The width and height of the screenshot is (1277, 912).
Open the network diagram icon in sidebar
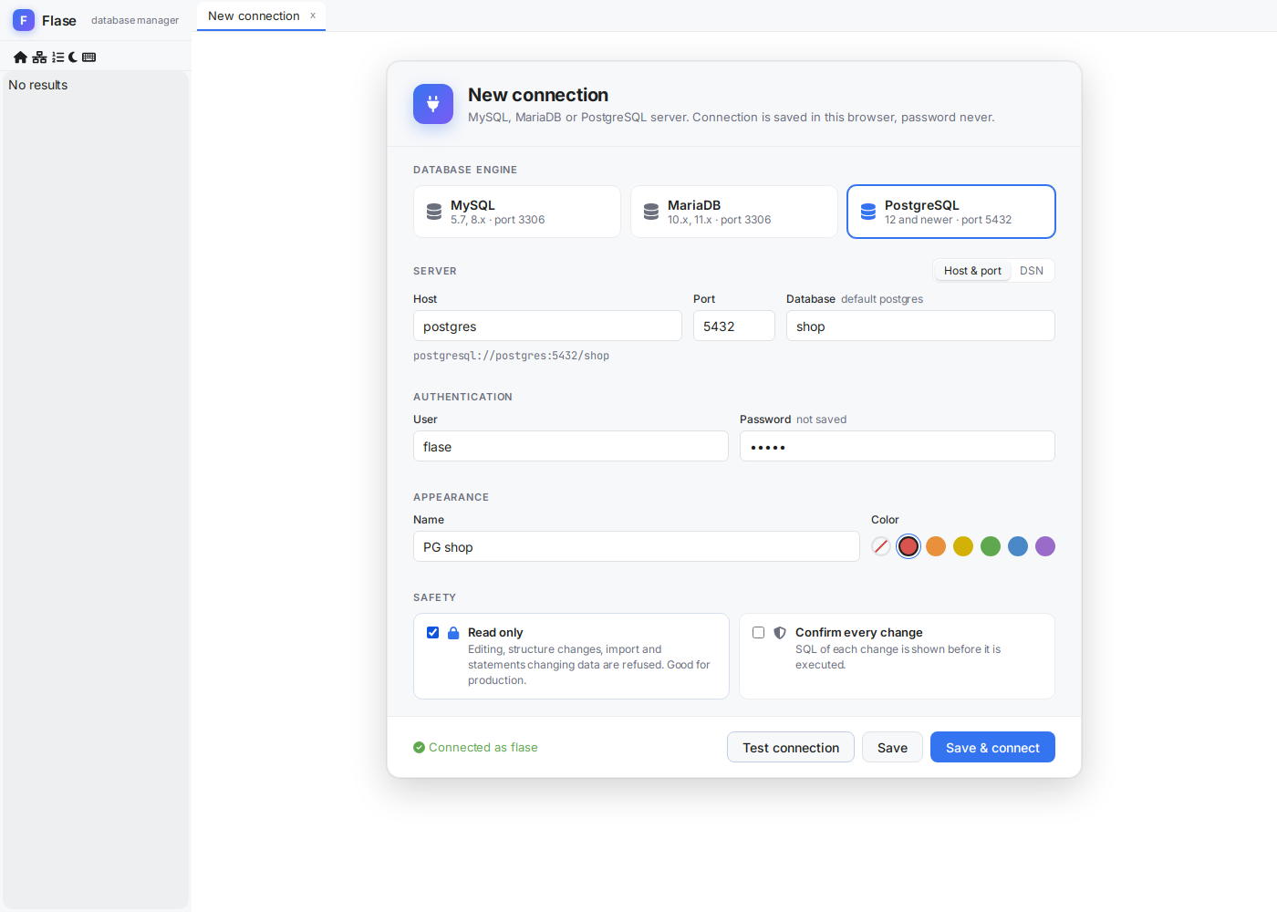tap(39, 57)
